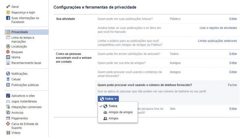This screenshot has height=137, width=244.
Task: Open Reconhecimento facial icon
Action: pos(8,63)
